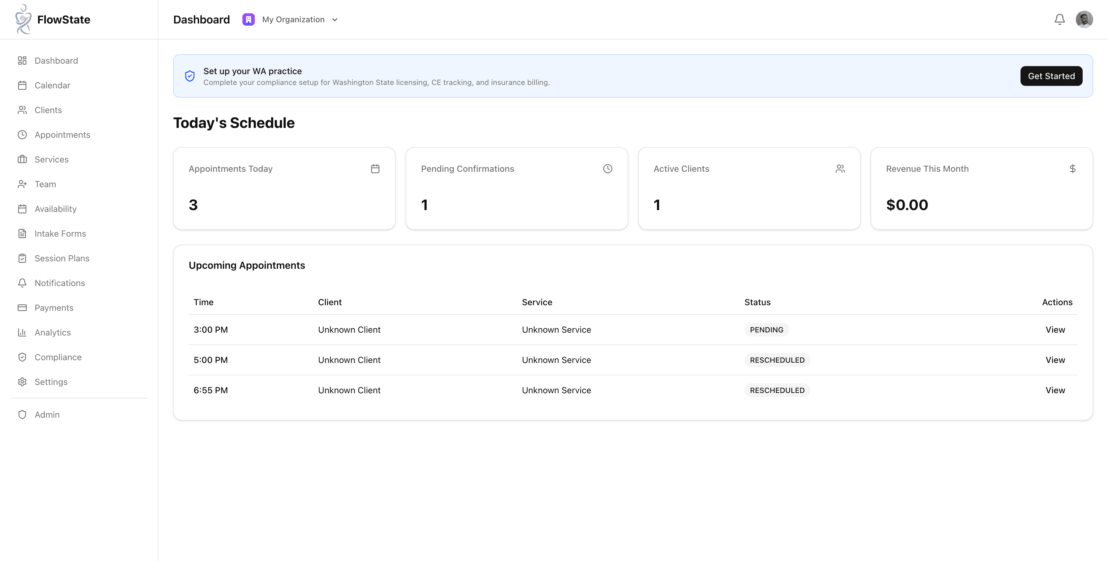Image resolution: width=1108 pixels, height=561 pixels.
Task: Click the notification bell in the header
Action: point(1060,19)
